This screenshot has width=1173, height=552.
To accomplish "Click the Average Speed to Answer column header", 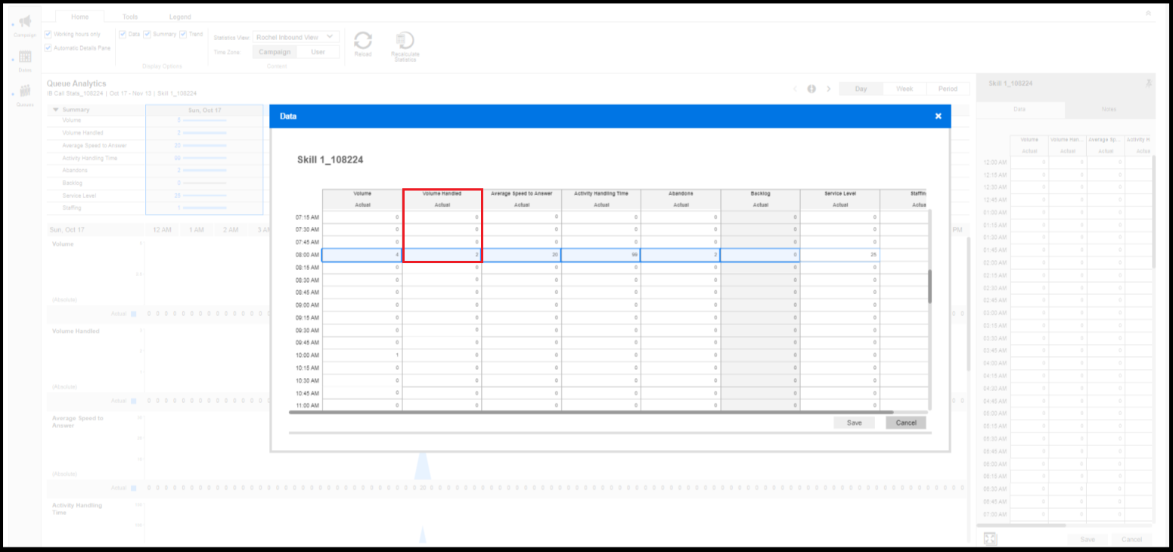I will click(x=522, y=194).
